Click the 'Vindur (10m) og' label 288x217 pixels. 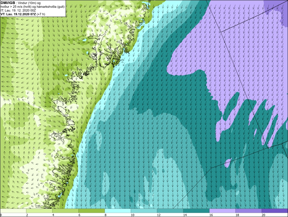tap(29, 3)
